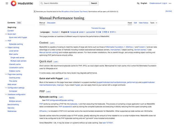Switch to the Discussion tab
Screen dimensions: 176x126
tap(51, 23)
